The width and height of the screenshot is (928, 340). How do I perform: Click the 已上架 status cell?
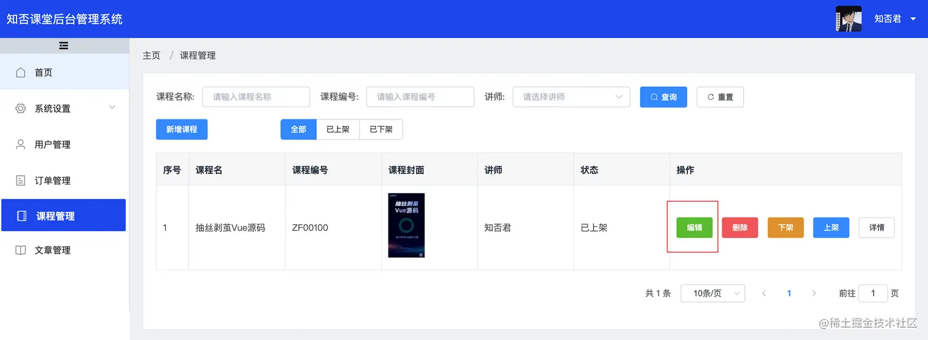(x=594, y=228)
